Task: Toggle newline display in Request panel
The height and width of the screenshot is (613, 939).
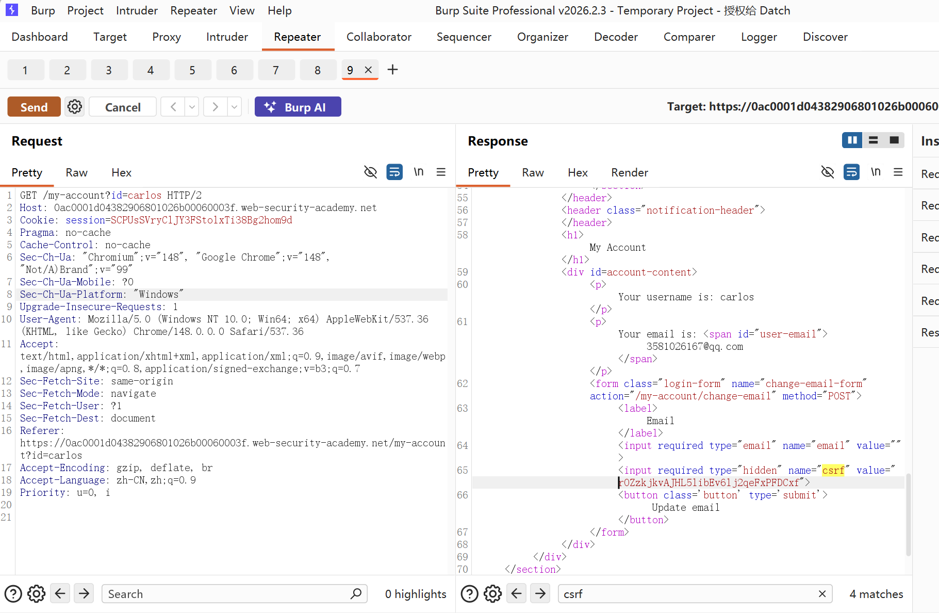Action: coord(419,172)
